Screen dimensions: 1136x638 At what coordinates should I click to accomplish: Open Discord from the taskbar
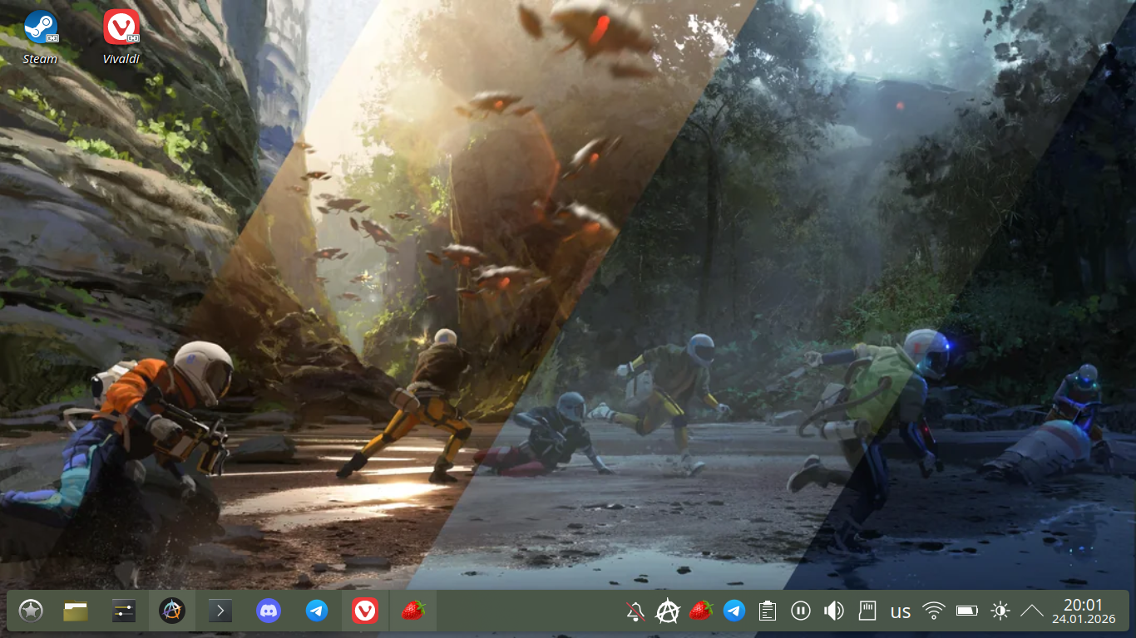point(269,611)
